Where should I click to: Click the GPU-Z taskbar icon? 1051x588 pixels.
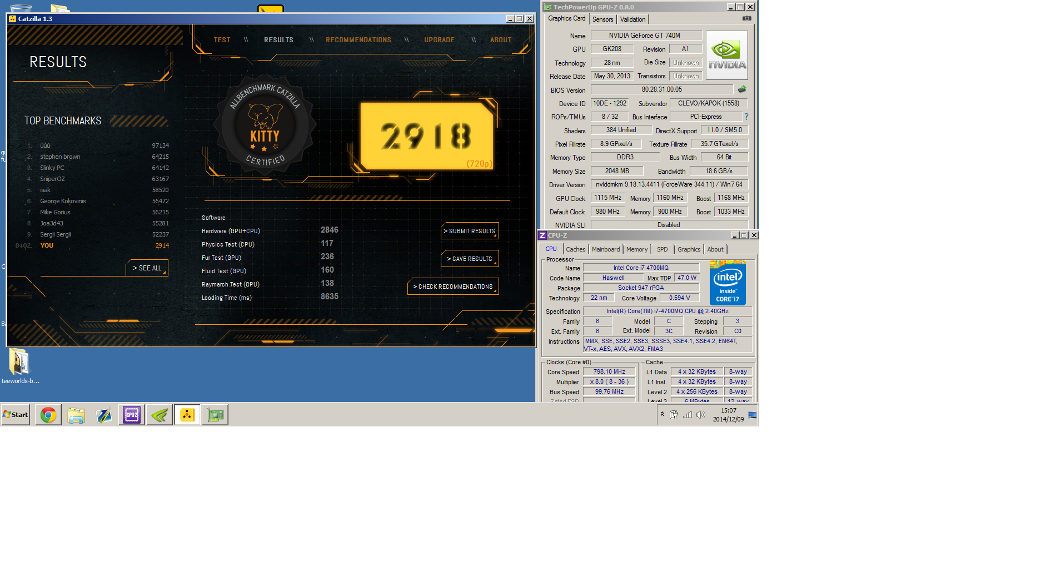[215, 415]
